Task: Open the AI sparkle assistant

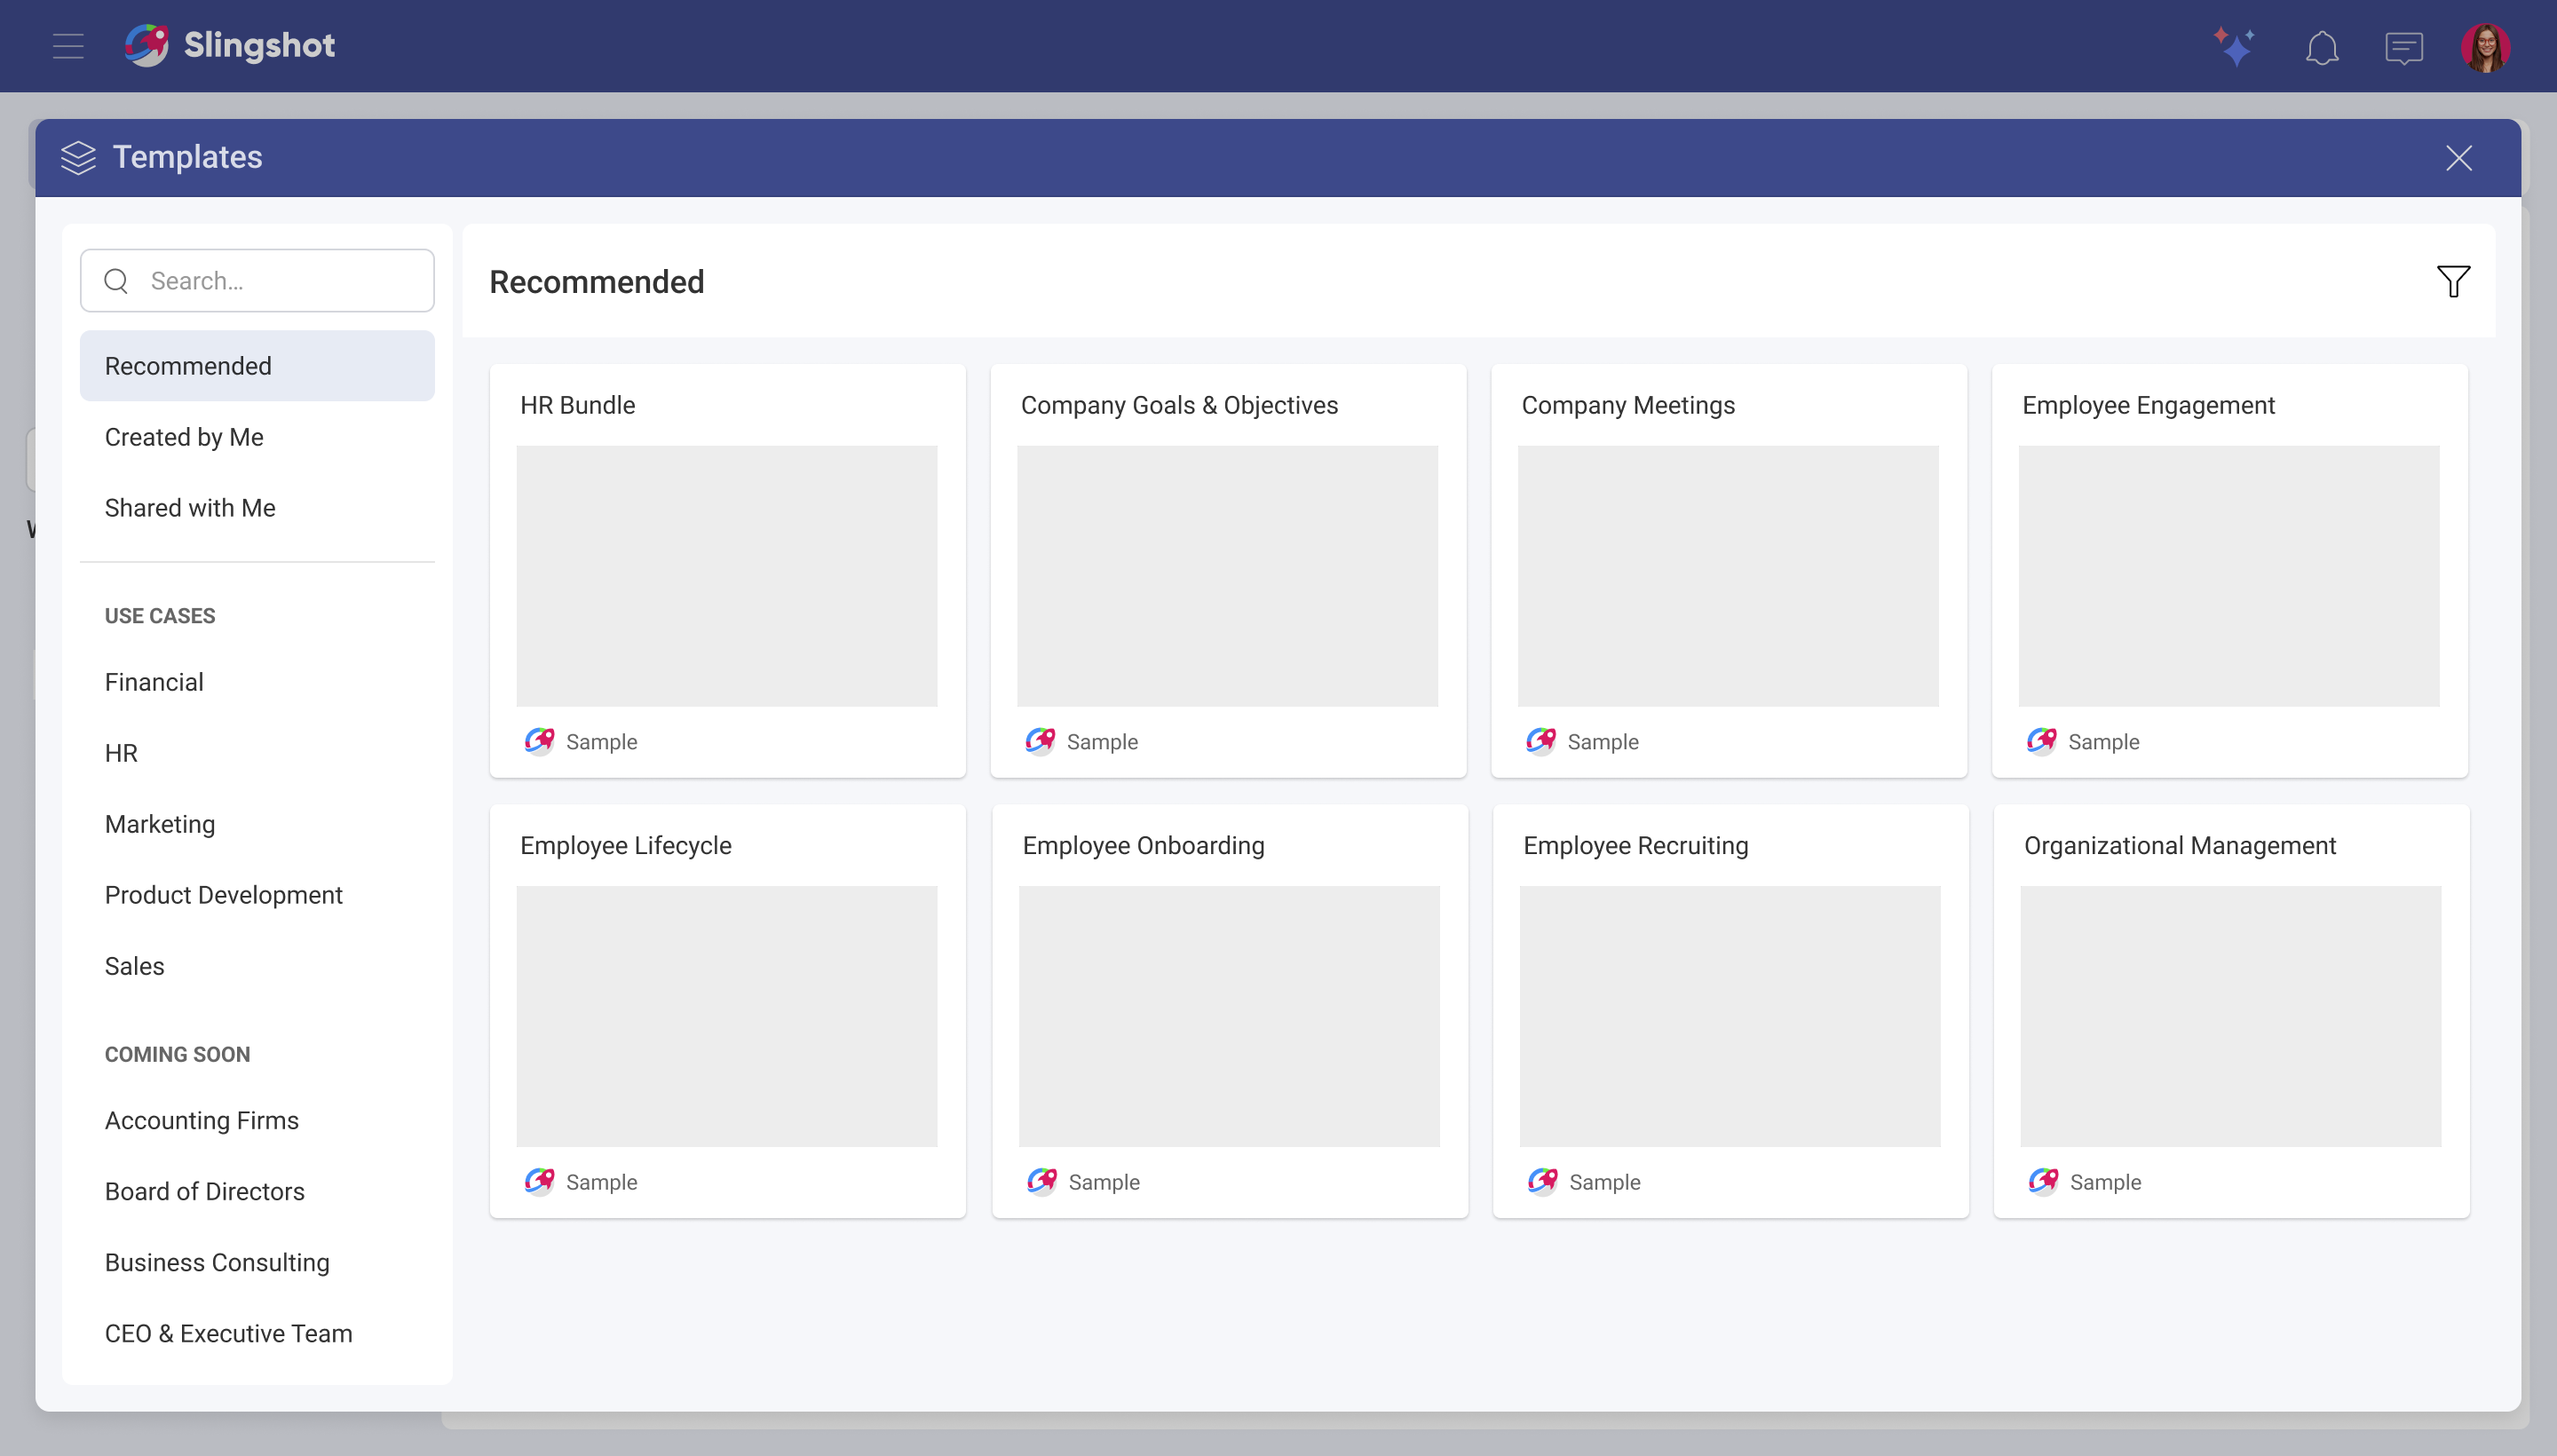Action: coord(2235,46)
